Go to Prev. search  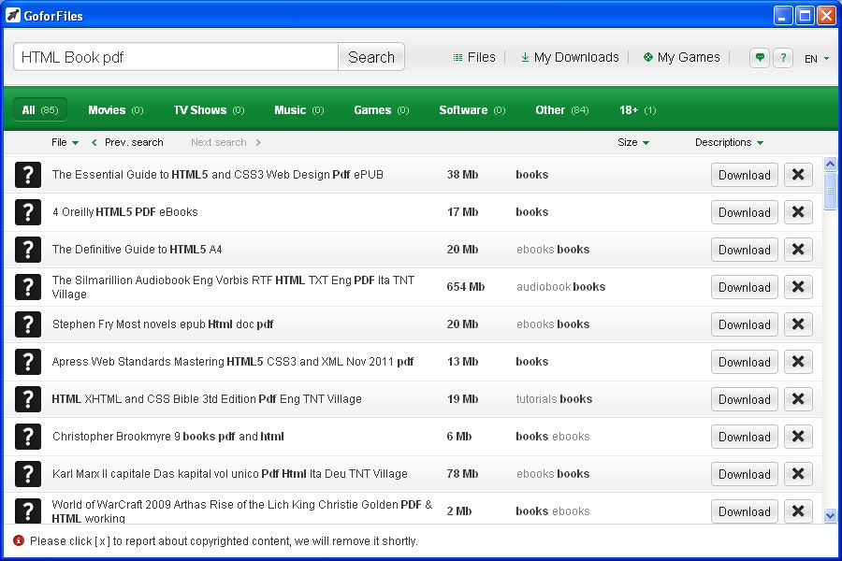pos(127,142)
